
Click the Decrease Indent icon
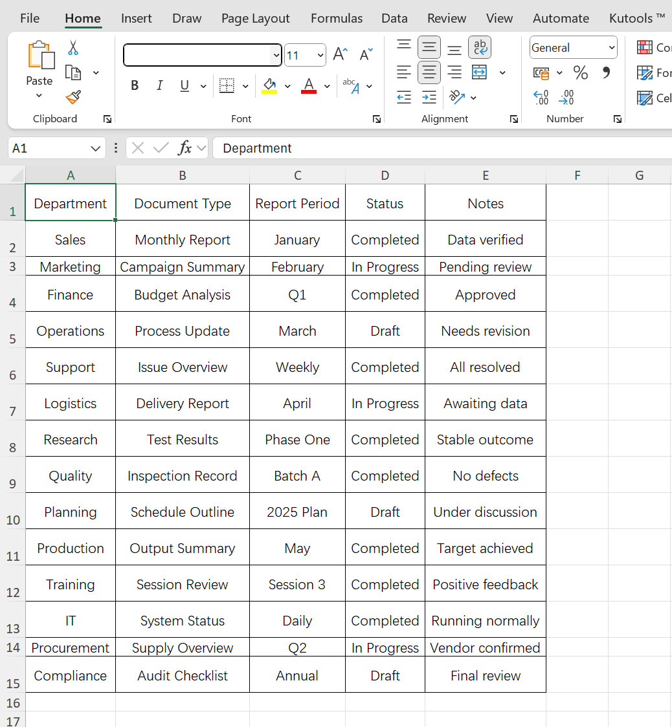coord(403,97)
